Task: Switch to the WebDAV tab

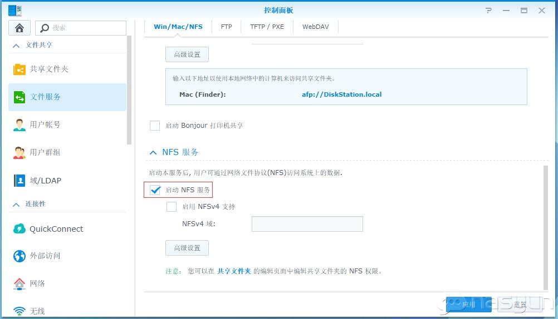Action: tap(315, 27)
